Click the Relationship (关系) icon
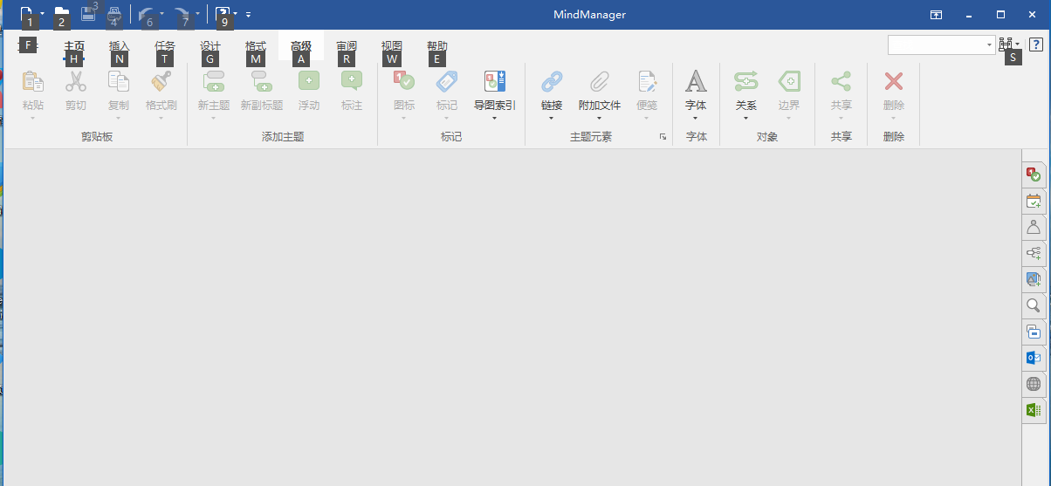This screenshot has height=486, width=1051. click(746, 82)
